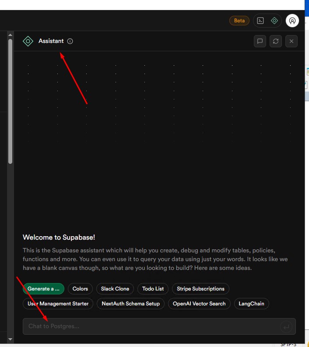309x347 pixels.
Task: Click the info icon beside Assistant title
Action: (x=70, y=41)
